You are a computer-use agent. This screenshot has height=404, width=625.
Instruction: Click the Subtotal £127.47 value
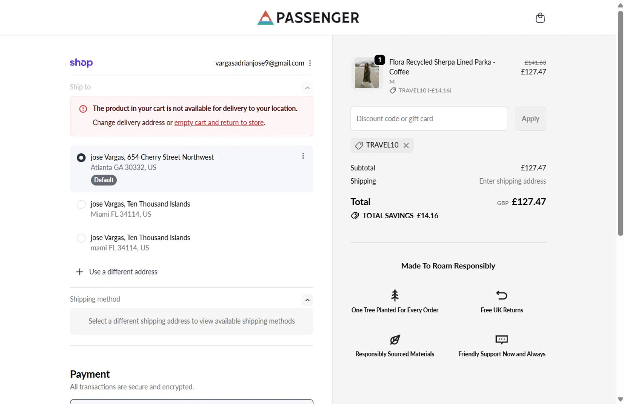(x=533, y=168)
